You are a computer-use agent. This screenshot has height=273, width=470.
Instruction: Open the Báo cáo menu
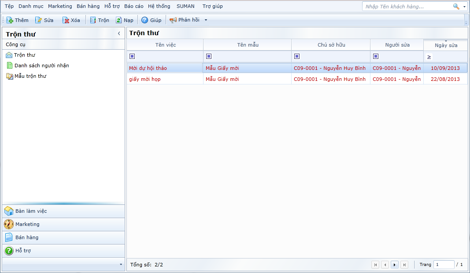pyautogui.click(x=133, y=6)
